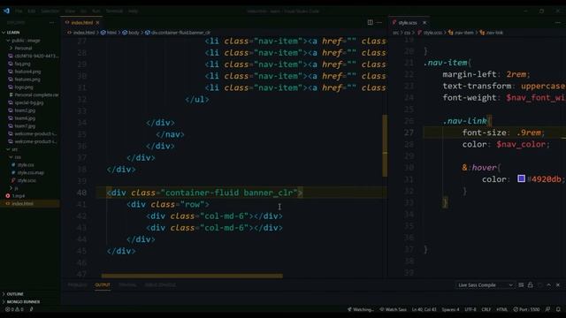Screen dimensions: 566x318
Task: Click Spaces: 4 indentation setting
Action: pyautogui.click(x=450, y=309)
